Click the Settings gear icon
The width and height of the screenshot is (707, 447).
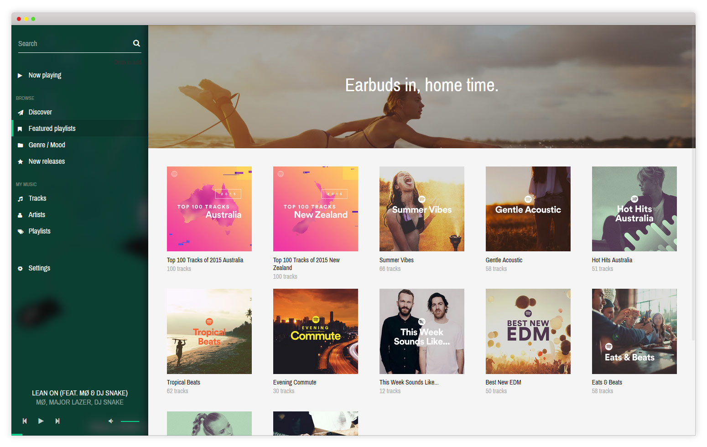click(x=20, y=269)
